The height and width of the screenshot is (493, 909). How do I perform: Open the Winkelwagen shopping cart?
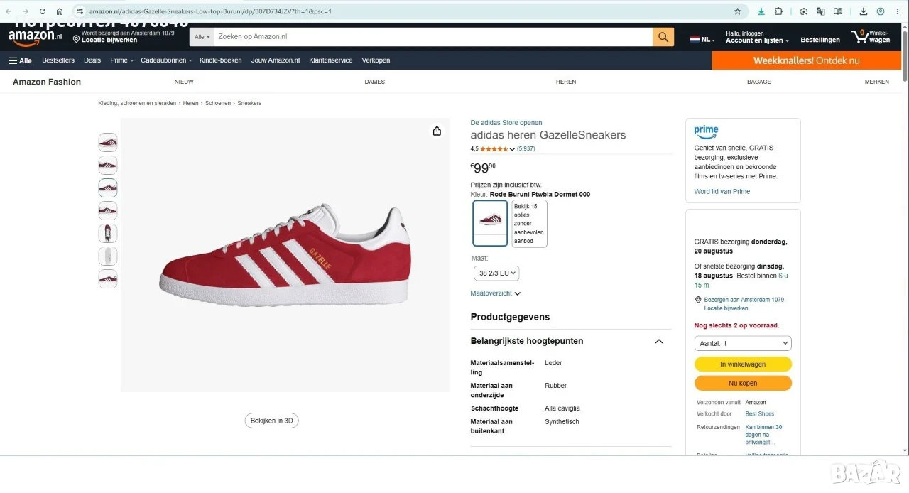pyautogui.click(x=871, y=37)
